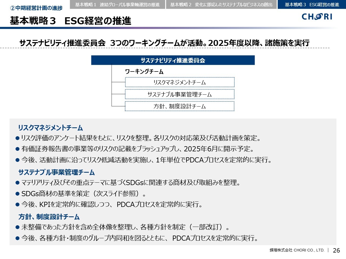
Task: Click the bullet SDGs商材の基準を策定
Action: click(81, 194)
